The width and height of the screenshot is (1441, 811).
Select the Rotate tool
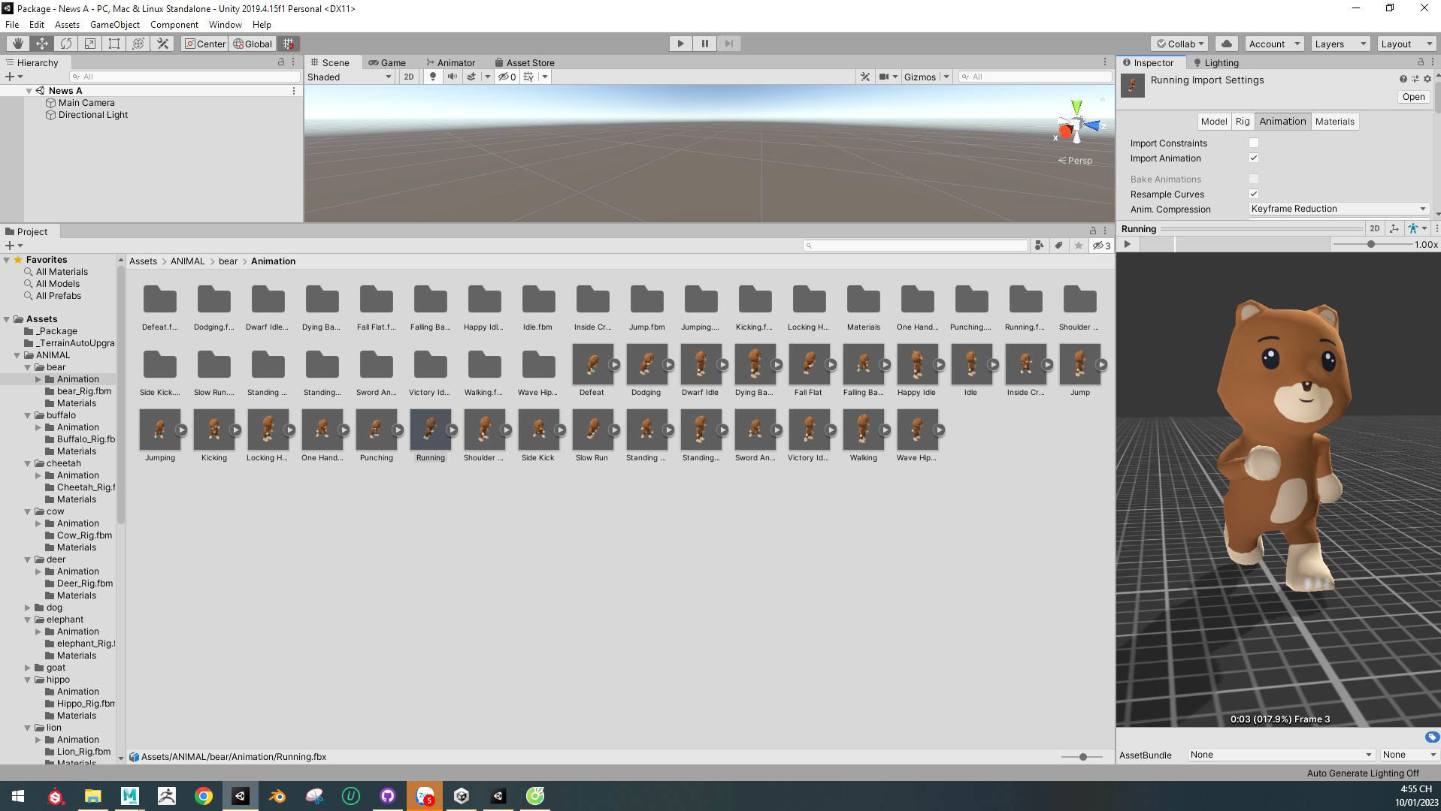coord(65,44)
